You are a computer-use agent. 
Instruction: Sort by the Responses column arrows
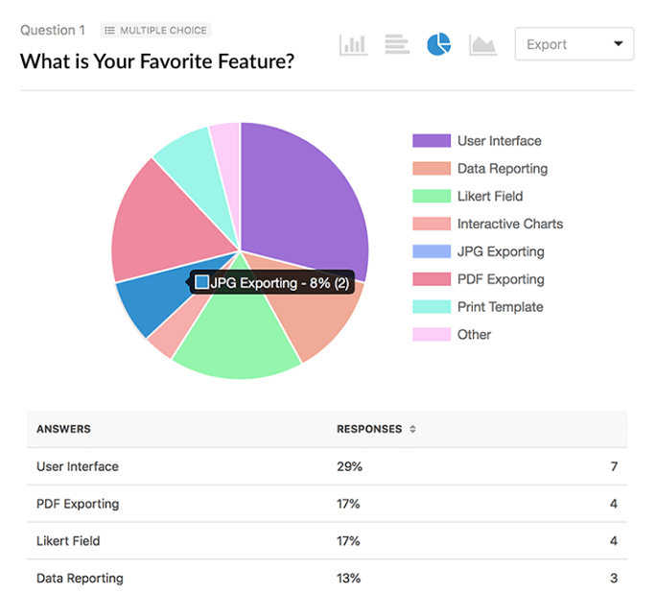pyautogui.click(x=412, y=429)
